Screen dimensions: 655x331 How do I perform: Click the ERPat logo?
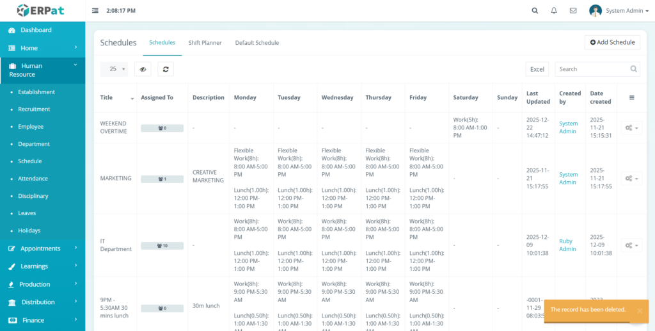pos(42,10)
